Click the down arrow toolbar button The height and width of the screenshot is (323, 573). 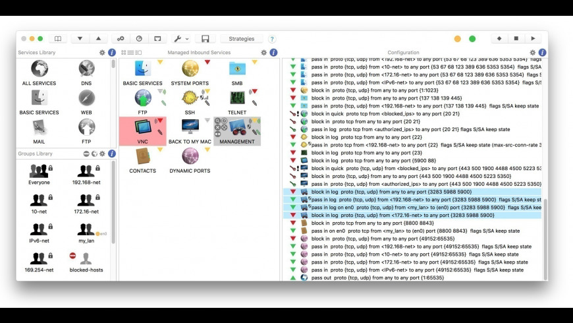pyautogui.click(x=80, y=39)
